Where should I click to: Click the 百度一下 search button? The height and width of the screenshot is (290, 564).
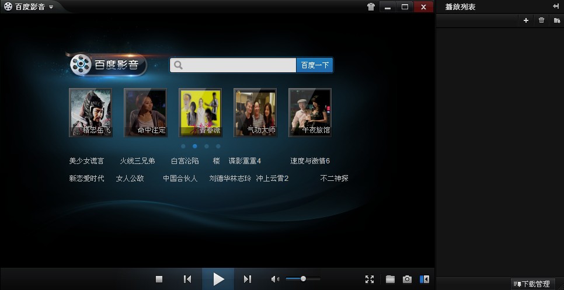coord(315,65)
